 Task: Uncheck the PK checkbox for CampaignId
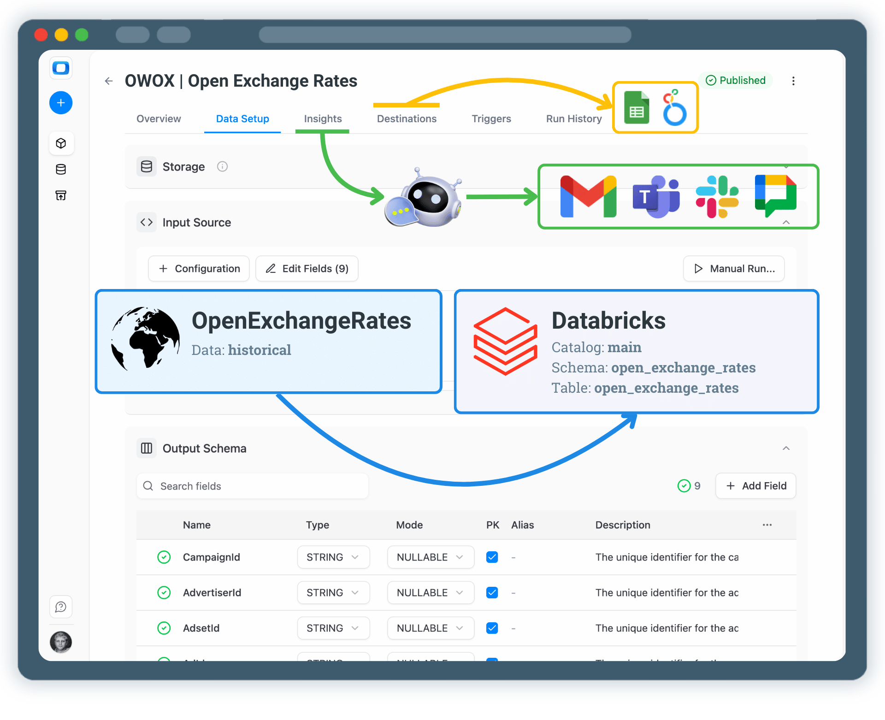point(492,557)
